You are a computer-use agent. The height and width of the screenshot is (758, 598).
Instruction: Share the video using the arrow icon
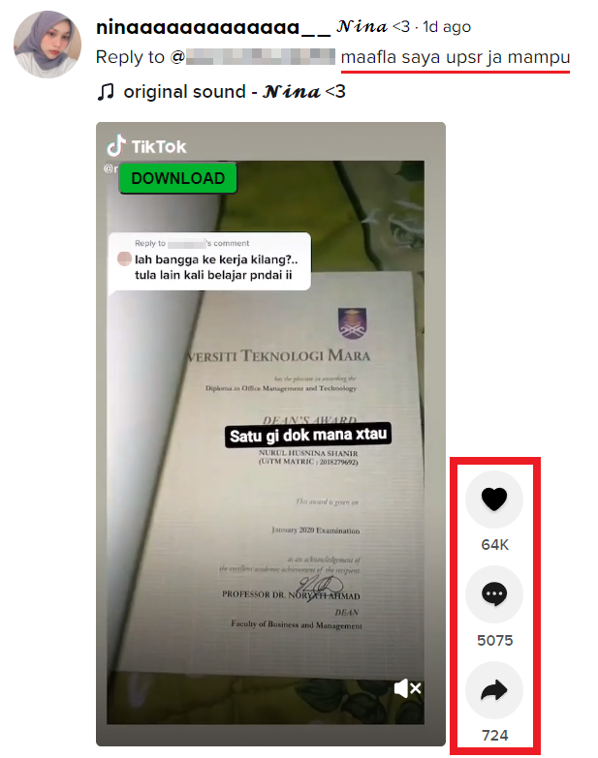(x=494, y=690)
